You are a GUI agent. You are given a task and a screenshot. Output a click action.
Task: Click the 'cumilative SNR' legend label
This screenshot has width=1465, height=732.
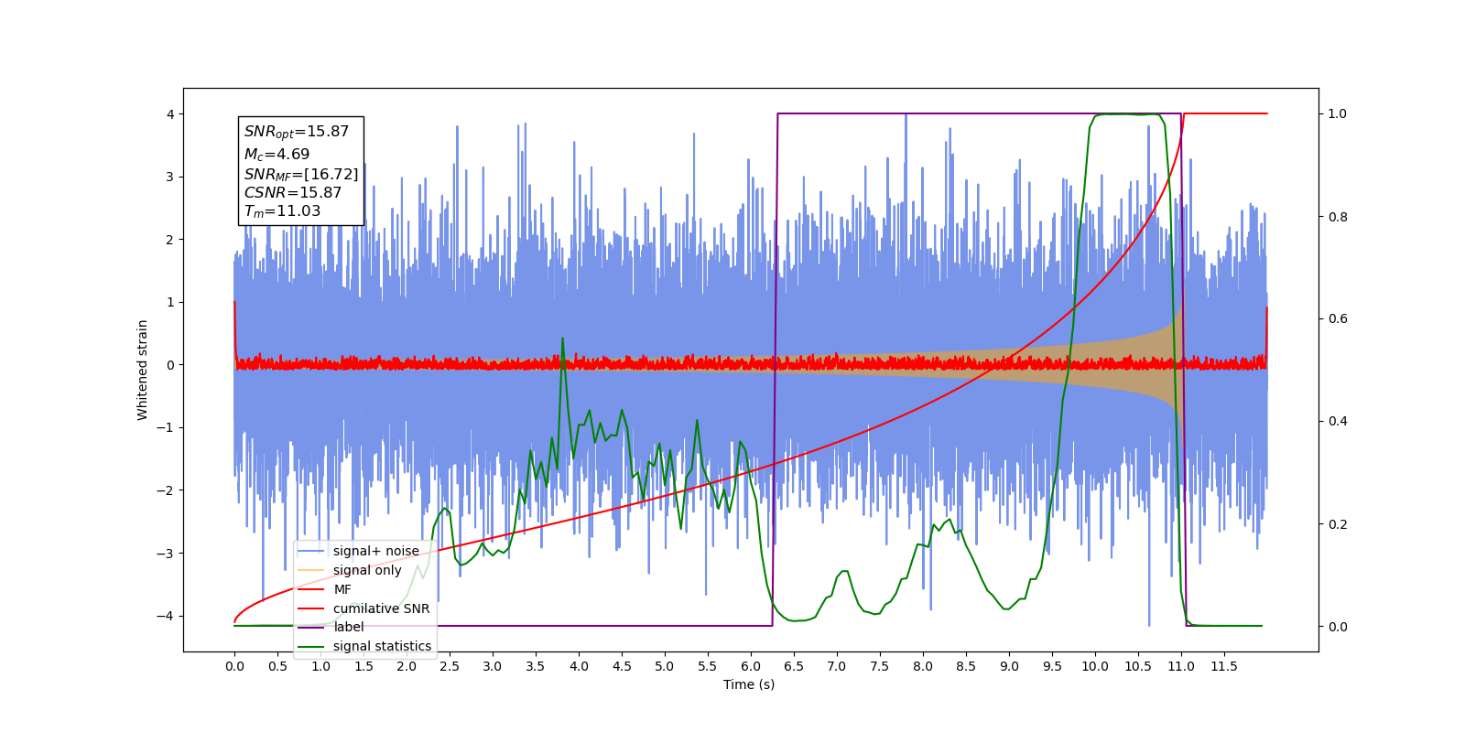click(381, 608)
